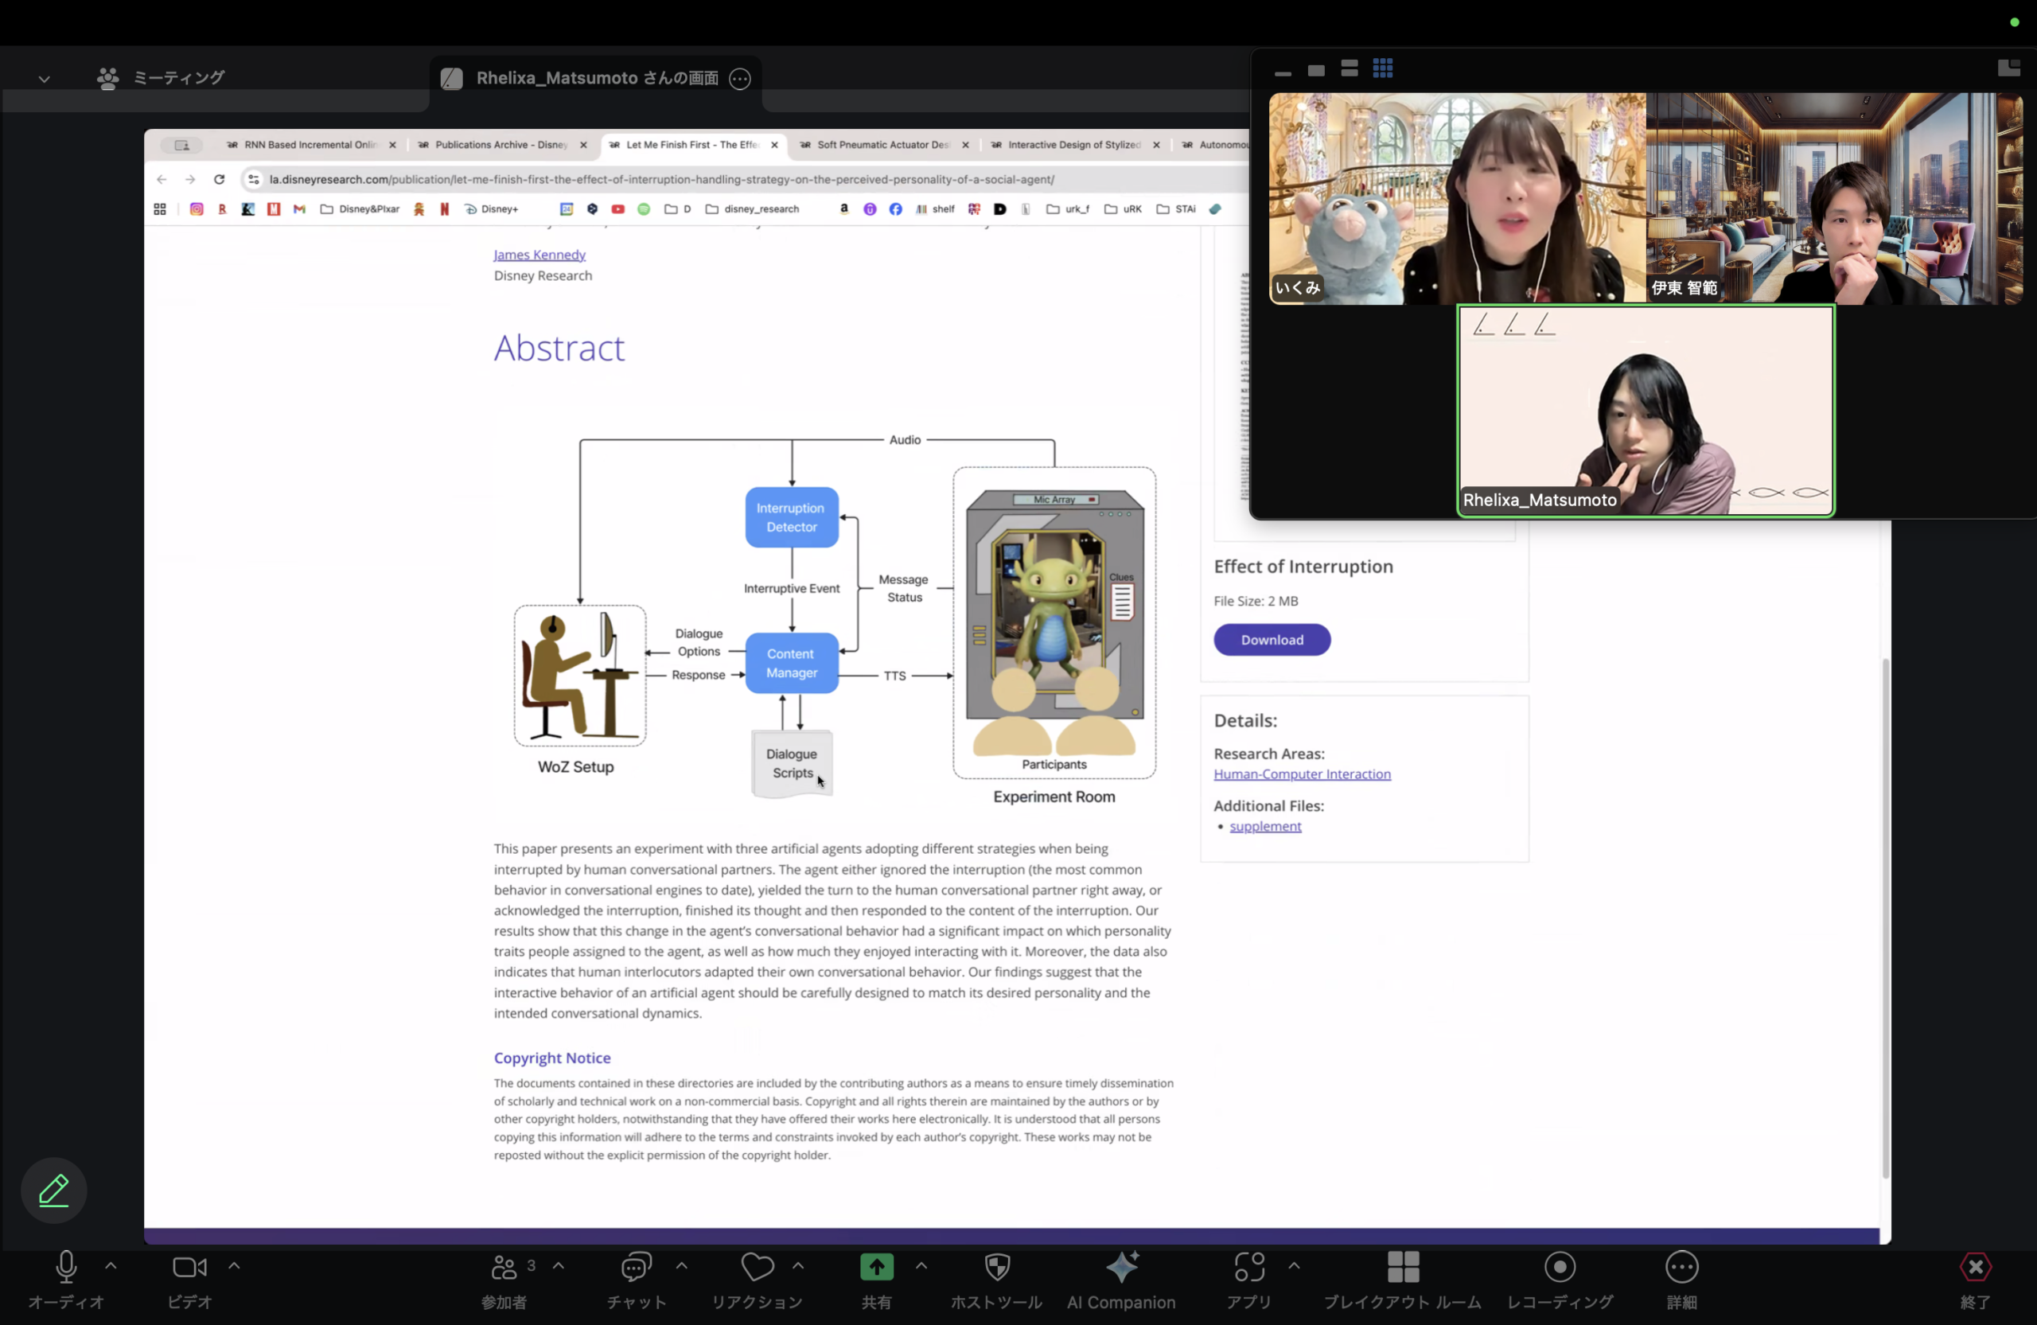Select the Rhelixa_Matsumoto shared screen tab

[x=596, y=79]
